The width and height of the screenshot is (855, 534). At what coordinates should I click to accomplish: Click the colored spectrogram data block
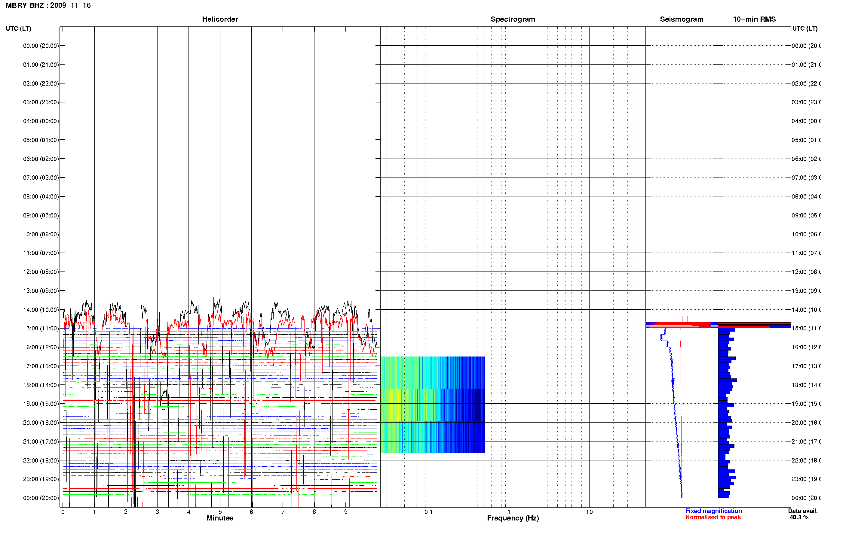tap(432, 405)
